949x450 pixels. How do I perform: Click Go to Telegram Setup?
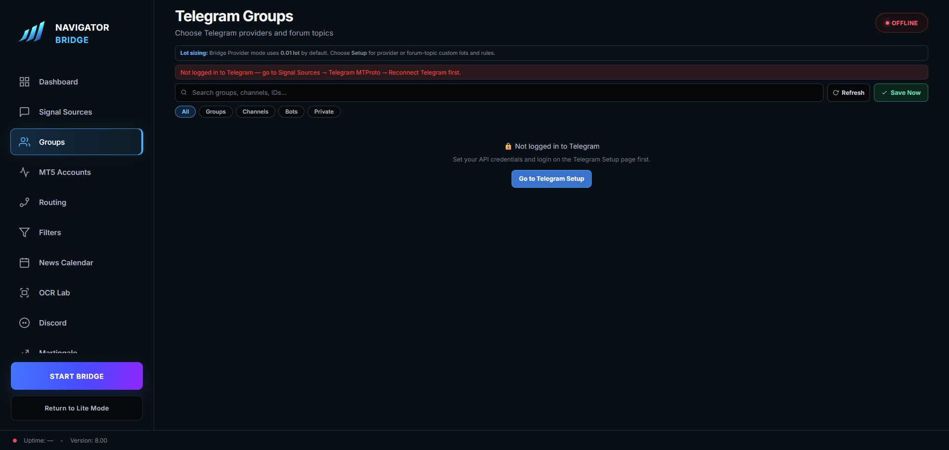pos(552,179)
